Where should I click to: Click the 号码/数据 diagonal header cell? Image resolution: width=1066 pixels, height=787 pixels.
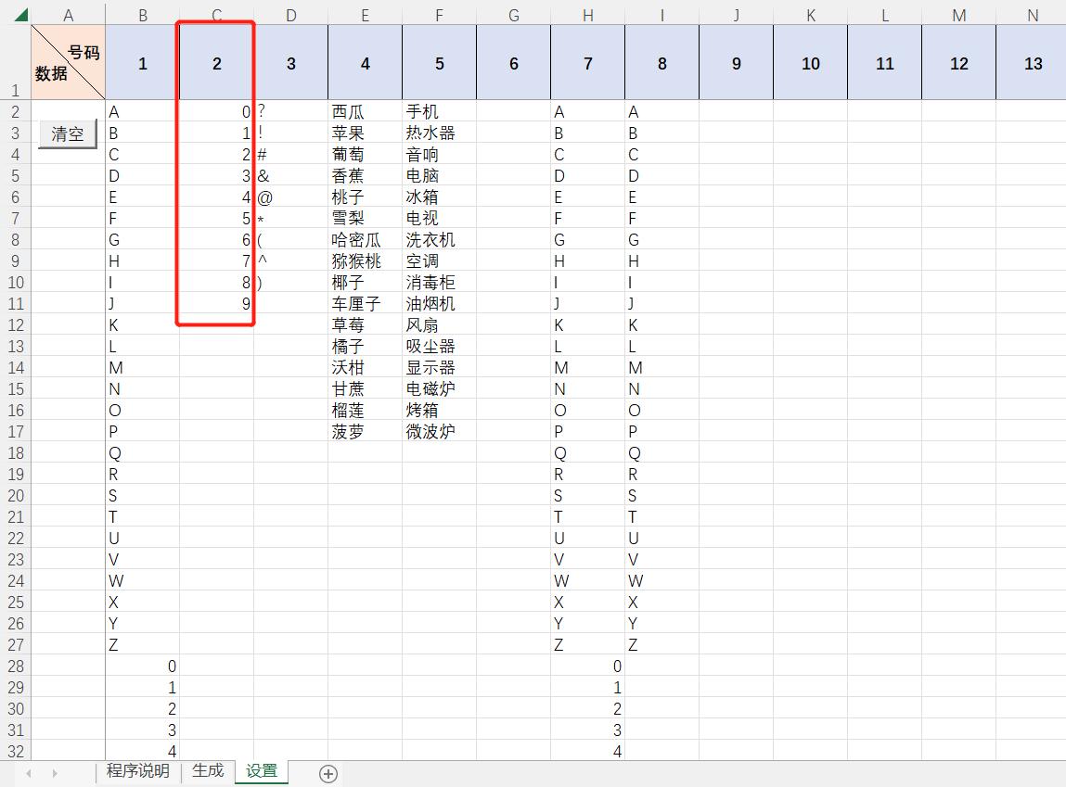(x=68, y=60)
